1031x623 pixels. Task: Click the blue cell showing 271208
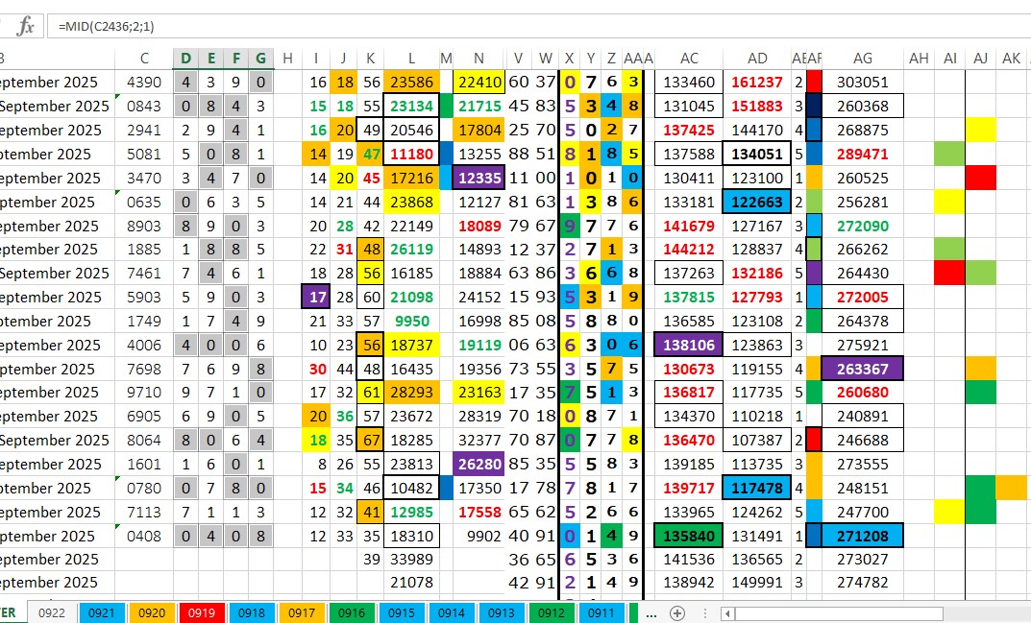coord(862,536)
